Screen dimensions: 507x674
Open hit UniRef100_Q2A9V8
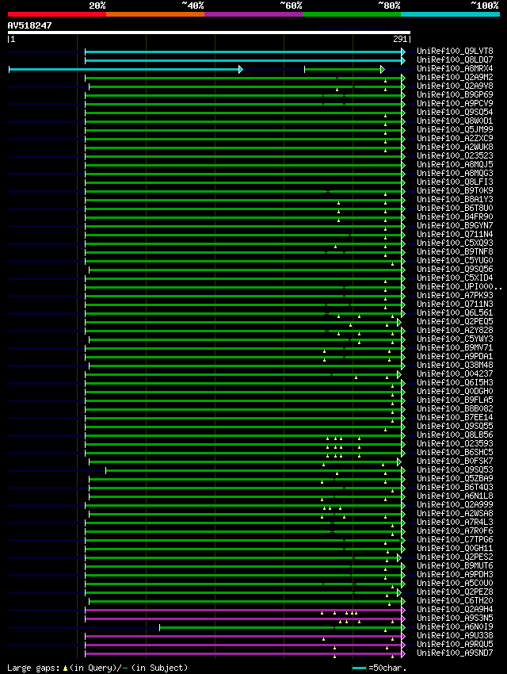[x=455, y=86]
